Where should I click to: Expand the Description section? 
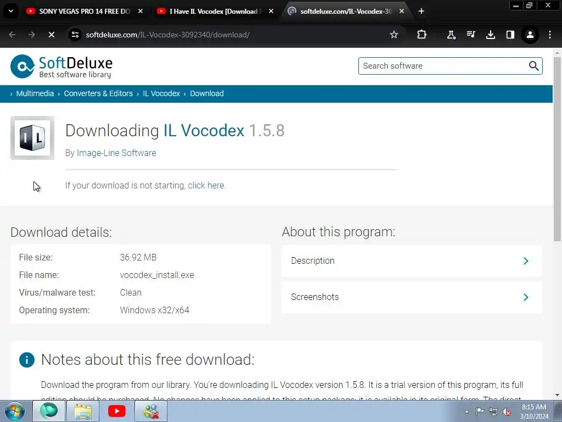pos(412,261)
